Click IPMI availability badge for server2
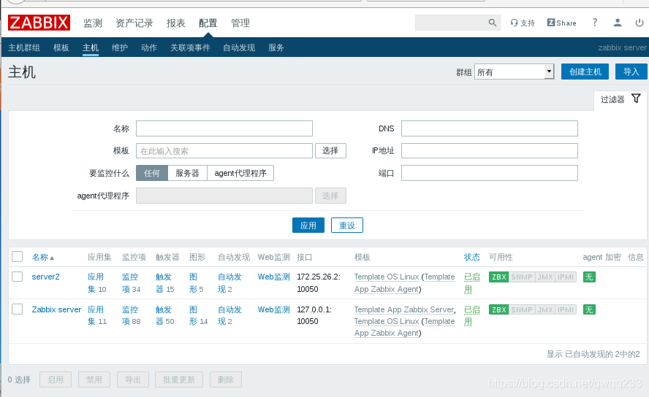The width and height of the screenshot is (649, 397). click(x=566, y=277)
